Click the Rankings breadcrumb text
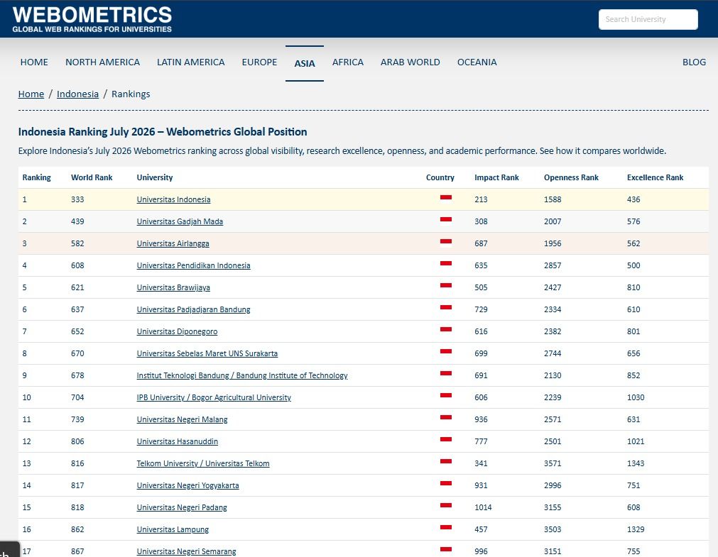Screen dimensions: 718x557 [x=131, y=94]
